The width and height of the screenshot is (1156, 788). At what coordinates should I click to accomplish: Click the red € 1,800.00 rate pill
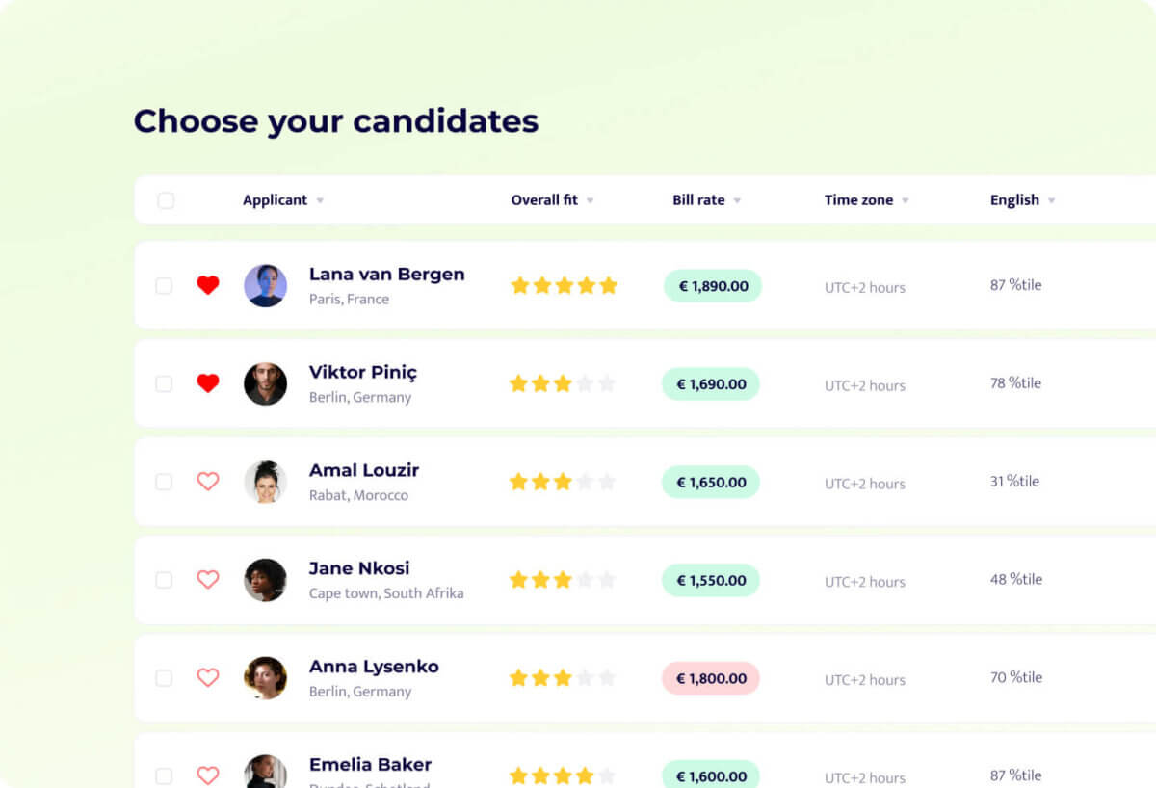point(711,678)
